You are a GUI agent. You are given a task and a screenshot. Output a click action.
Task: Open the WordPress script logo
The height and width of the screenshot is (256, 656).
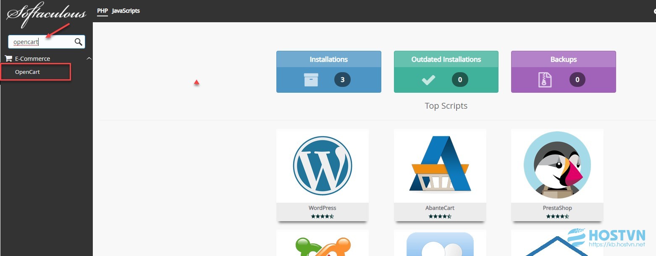(x=323, y=166)
